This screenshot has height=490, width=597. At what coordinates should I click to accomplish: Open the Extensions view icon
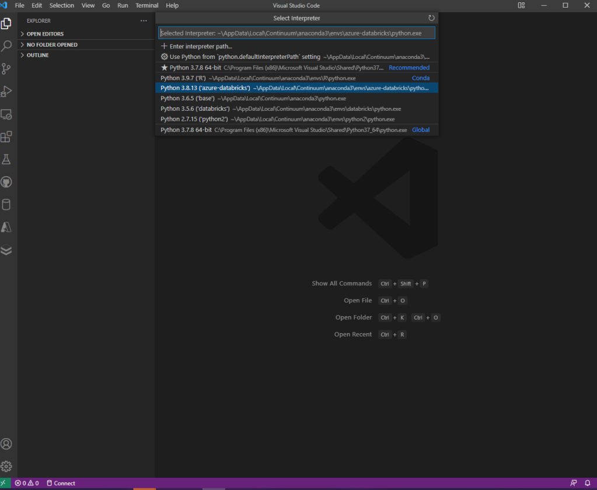6,136
